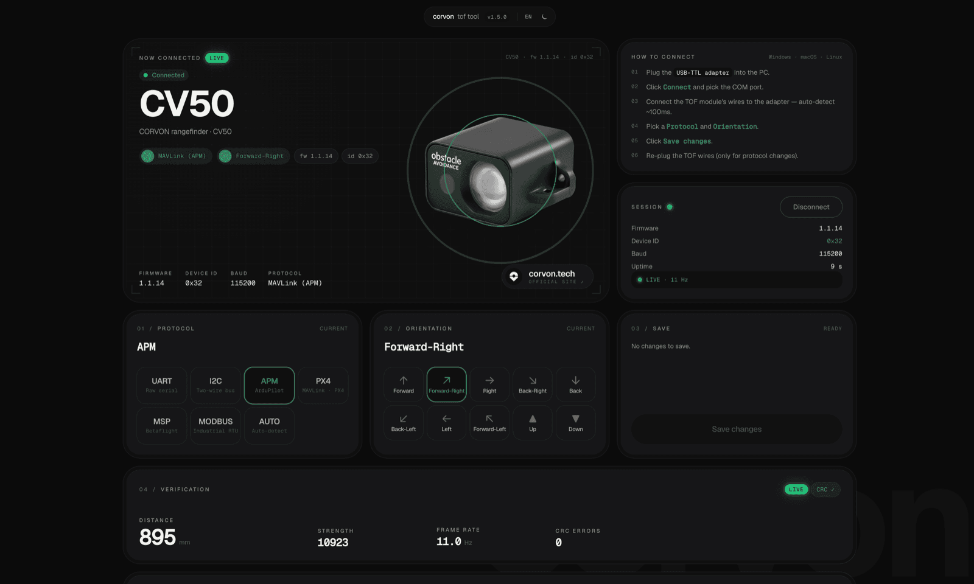Set orientation to Back arrow
The image size is (974, 584).
pyautogui.click(x=575, y=384)
